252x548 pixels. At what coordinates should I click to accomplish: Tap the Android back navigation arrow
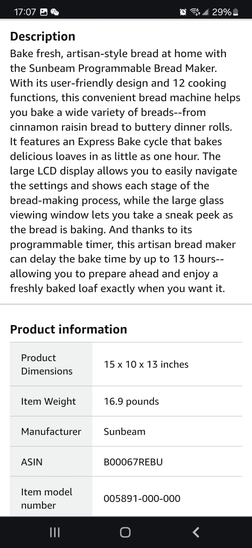[x=196, y=532]
